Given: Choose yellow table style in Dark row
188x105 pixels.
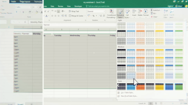Looking at the screenshot, I should point(159,87).
